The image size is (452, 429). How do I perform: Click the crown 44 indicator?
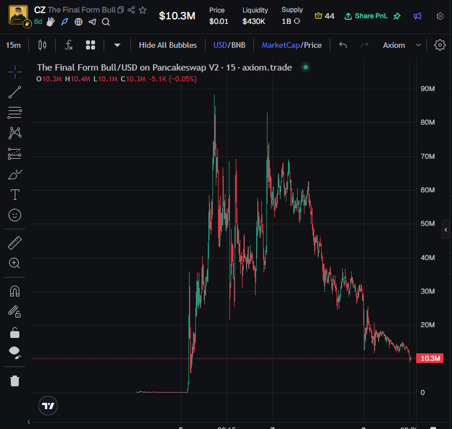click(x=324, y=16)
